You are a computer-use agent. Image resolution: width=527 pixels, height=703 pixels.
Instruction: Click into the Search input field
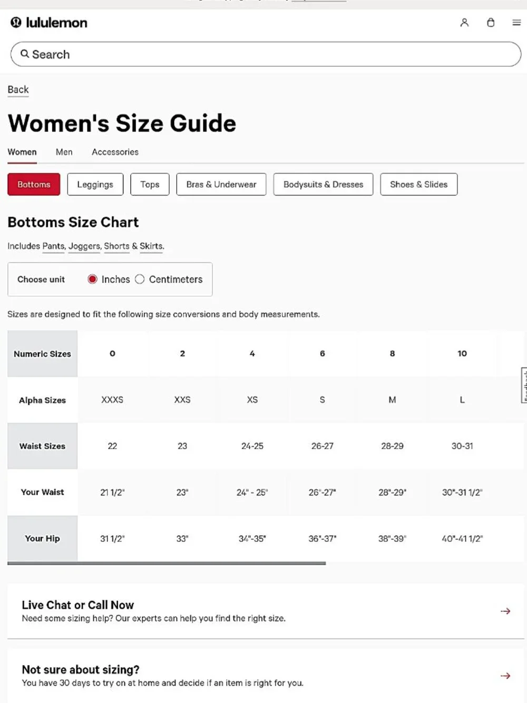[x=266, y=54]
